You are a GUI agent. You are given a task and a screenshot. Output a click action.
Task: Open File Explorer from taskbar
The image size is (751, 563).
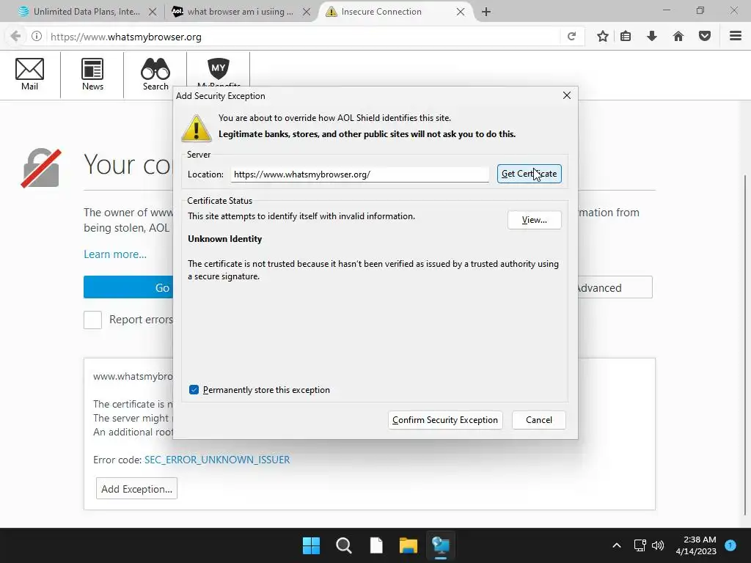(x=409, y=545)
